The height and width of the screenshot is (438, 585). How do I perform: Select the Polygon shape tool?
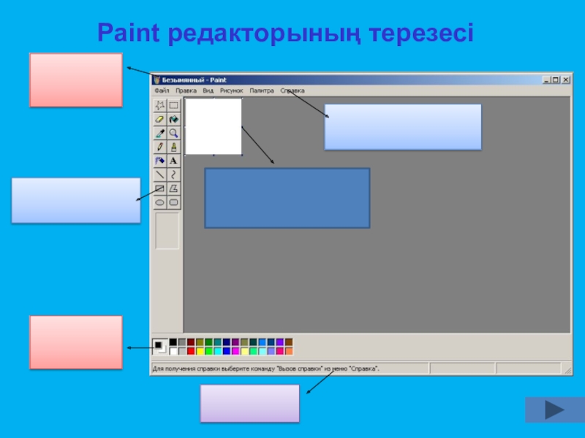pyautogui.click(x=174, y=188)
